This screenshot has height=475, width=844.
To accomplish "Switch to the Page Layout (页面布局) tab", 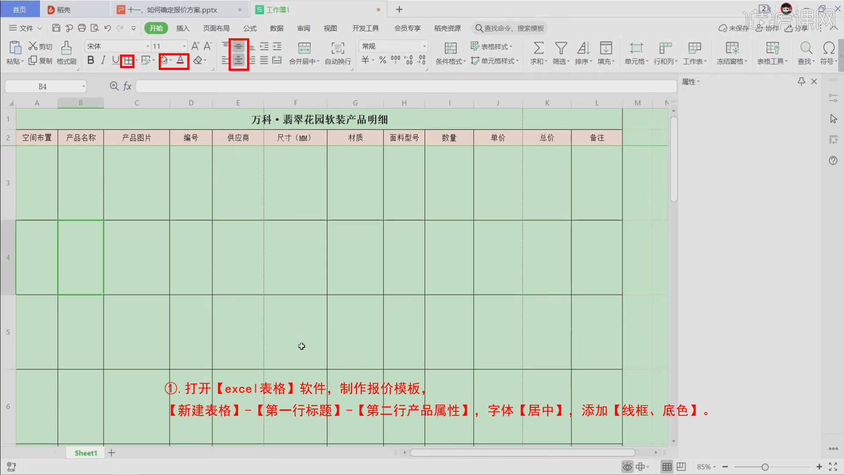I will [216, 28].
